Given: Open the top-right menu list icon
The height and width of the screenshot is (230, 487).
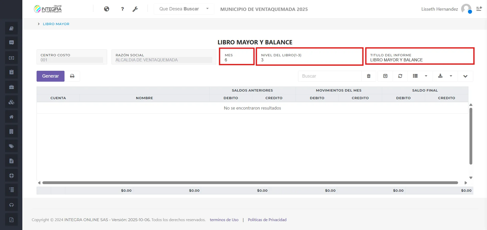Looking at the screenshot, I should [479, 9].
